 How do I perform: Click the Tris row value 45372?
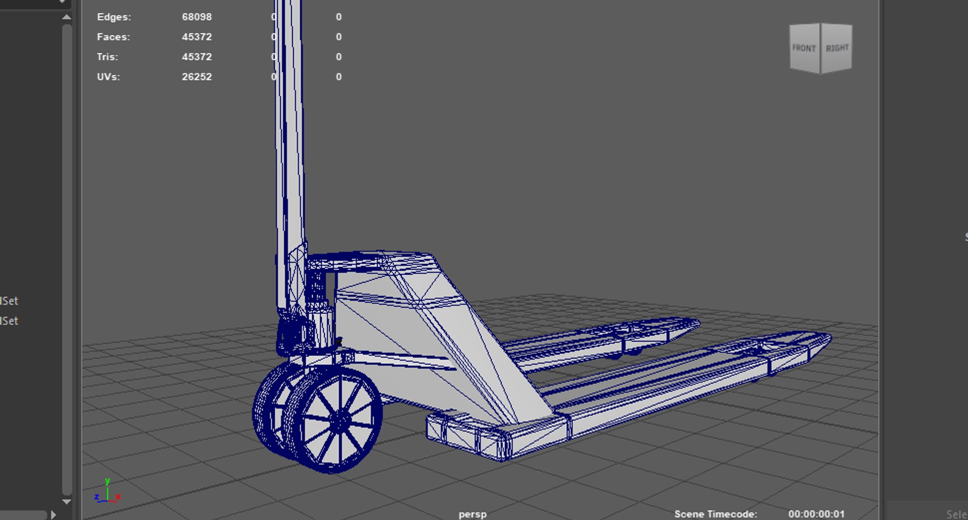click(x=197, y=57)
